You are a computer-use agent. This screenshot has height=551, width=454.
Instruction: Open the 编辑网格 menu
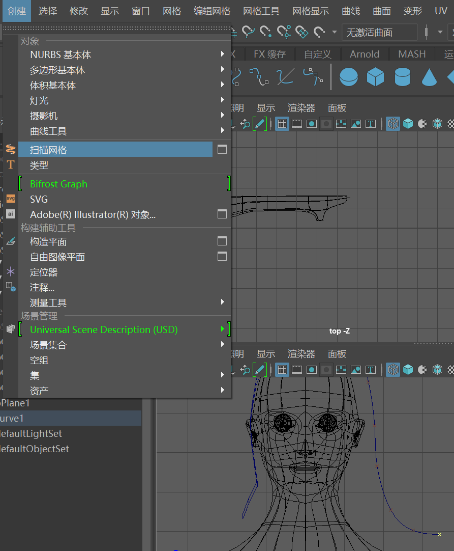coord(212,11)
